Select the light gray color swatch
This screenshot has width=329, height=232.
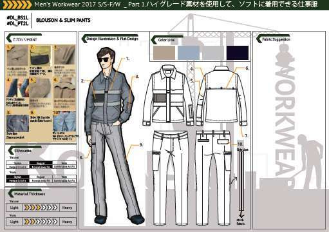click(x=213, y=53)
